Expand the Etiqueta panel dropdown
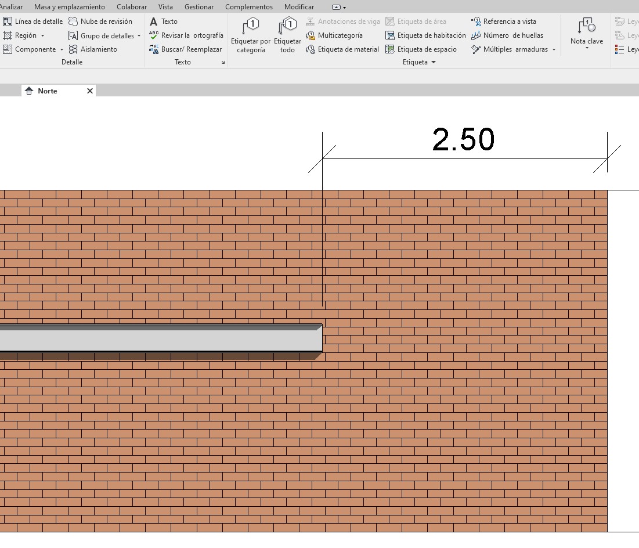The image size is (639, 548). [x=433, y=63]
